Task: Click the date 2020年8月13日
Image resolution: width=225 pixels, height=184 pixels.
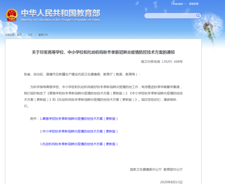Action: tap(171, 182)
